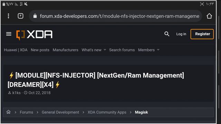Open the XDA hamburger menu
This screenshot has width=221, height=124.
(9, 34)
